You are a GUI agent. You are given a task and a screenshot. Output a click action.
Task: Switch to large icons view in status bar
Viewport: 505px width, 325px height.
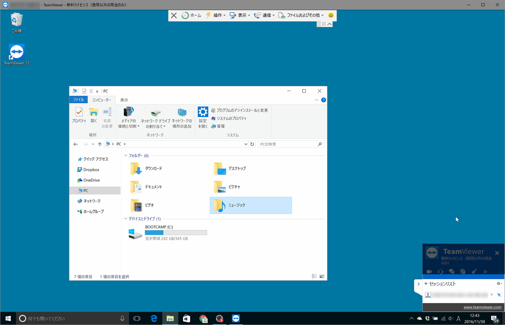click(x=322, y=277)
